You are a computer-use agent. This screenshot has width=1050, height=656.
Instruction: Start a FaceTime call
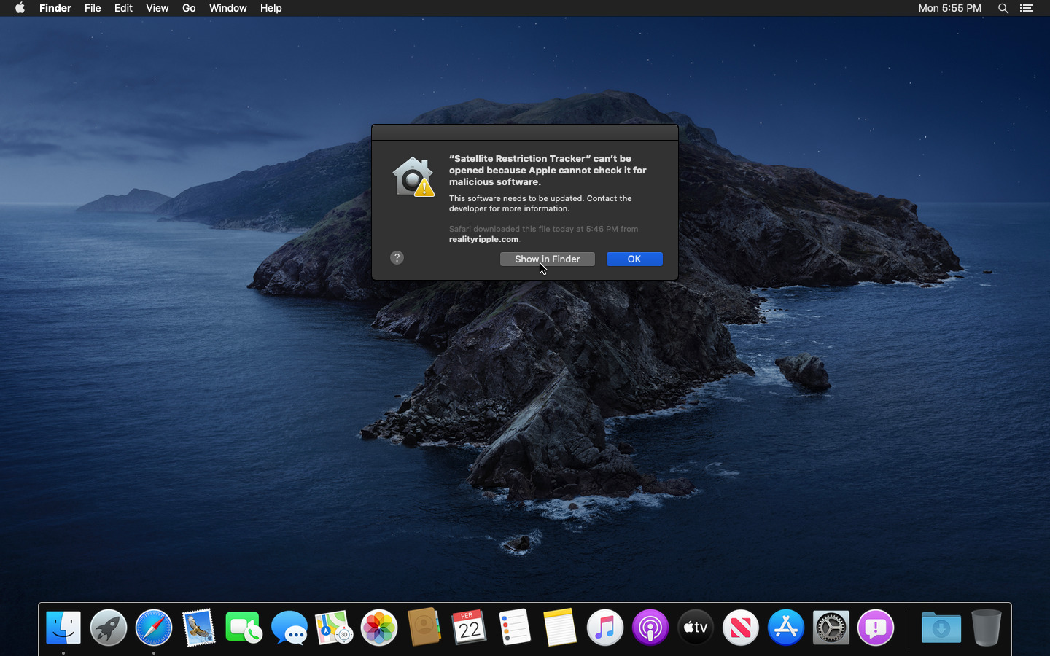tap(244, 627)
